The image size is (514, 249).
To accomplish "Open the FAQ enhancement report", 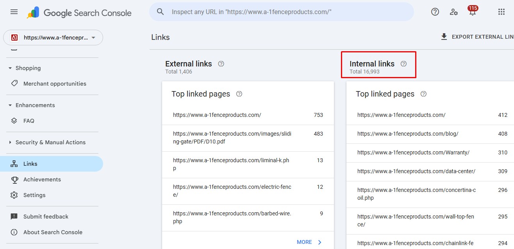I will point(52,121).
